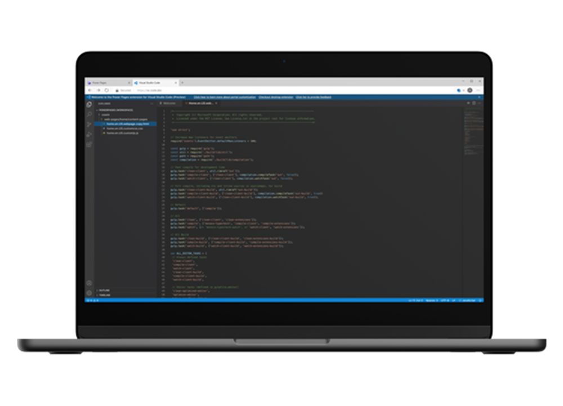Click the provide feedback link
This screenshot has height=406, width=563.
314,97
